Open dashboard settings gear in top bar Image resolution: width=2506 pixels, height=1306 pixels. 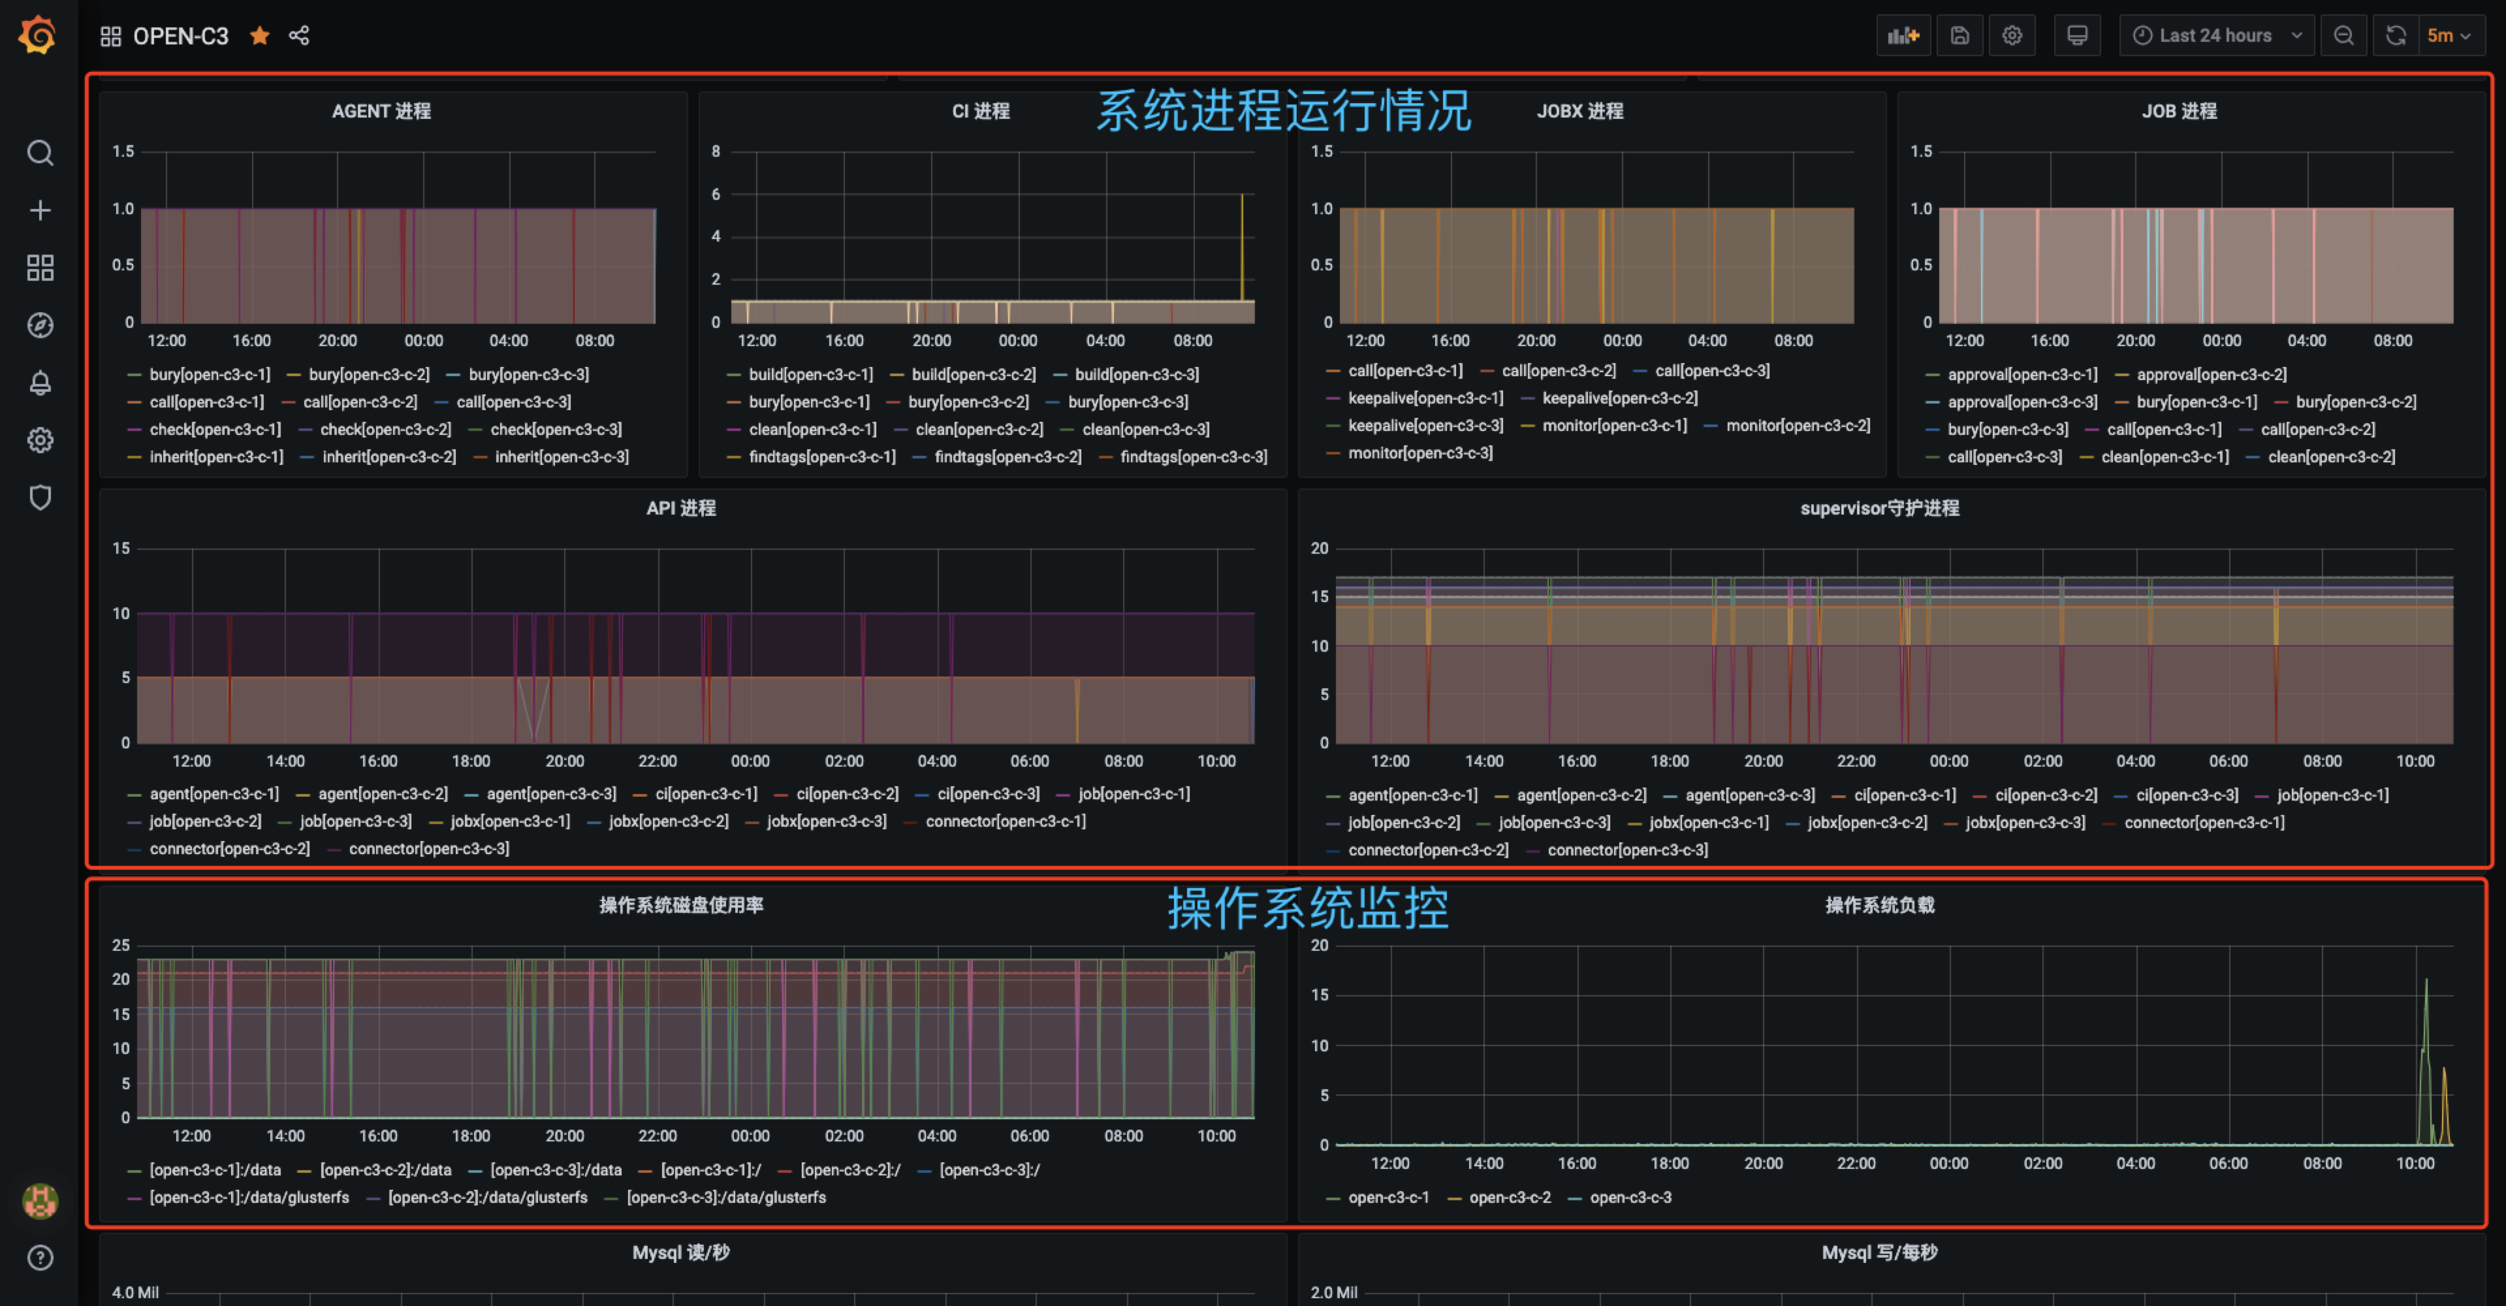(2012, 36)
